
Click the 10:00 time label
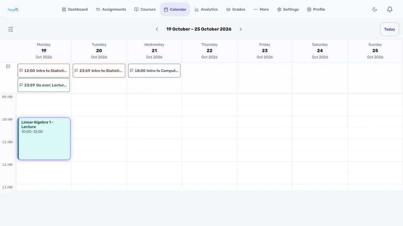(x=7, y=120)
